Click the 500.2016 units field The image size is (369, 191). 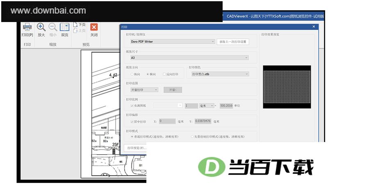(226, 106)
